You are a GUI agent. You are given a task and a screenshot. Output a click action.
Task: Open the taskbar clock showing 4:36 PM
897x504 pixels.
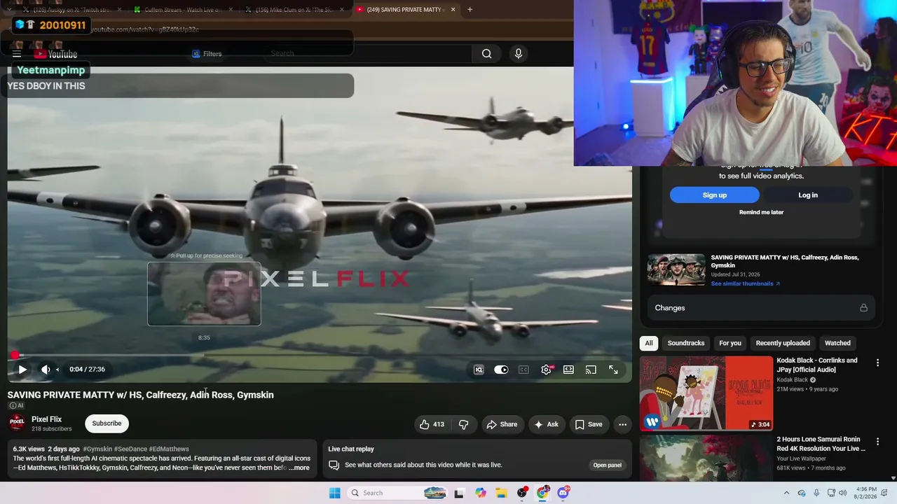(x=866, y=493)
